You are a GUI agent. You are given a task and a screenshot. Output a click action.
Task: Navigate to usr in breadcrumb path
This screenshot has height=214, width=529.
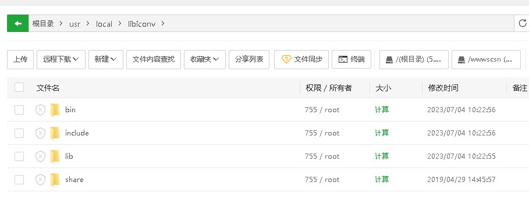click(x=74, y=24)
